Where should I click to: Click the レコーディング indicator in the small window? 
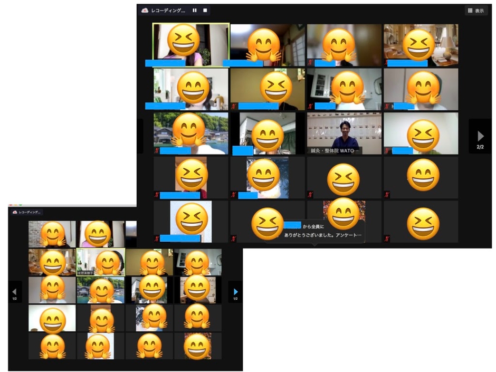(x=26, y=212)
